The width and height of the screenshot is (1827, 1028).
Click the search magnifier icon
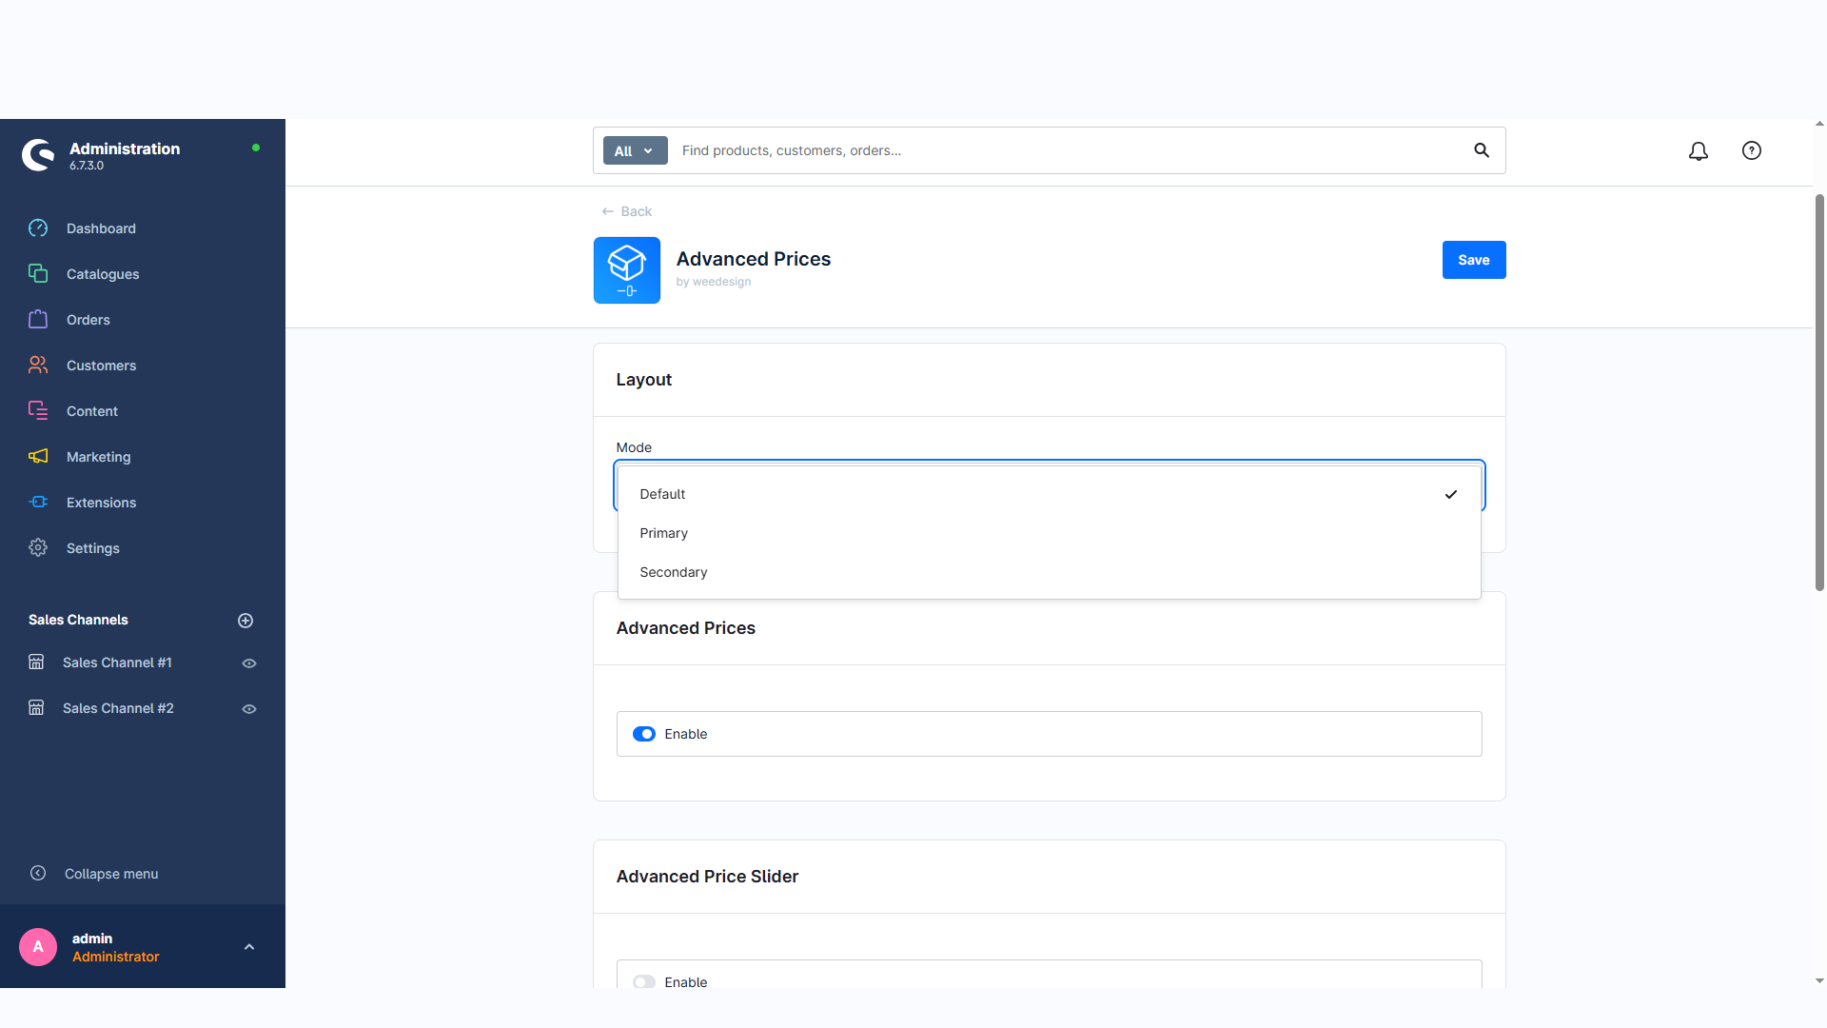click(x=1482, y=150)
